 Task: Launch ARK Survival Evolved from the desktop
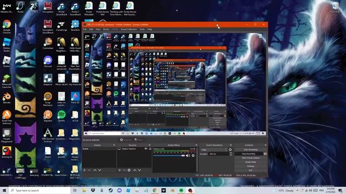(48, 136)
